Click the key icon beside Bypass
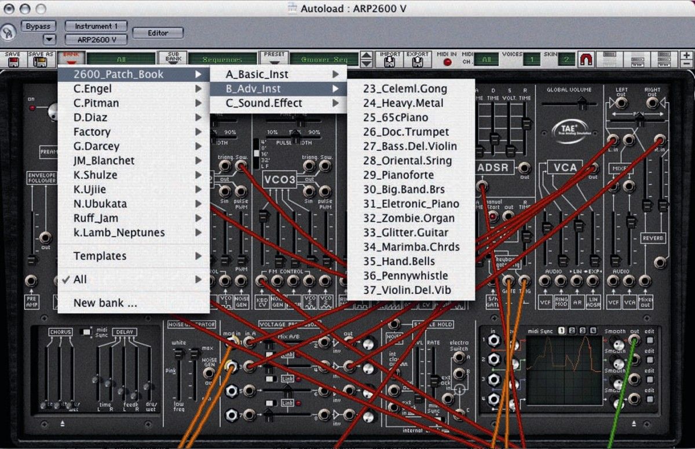The image size is (695, 449). click(x=8, y=32)
